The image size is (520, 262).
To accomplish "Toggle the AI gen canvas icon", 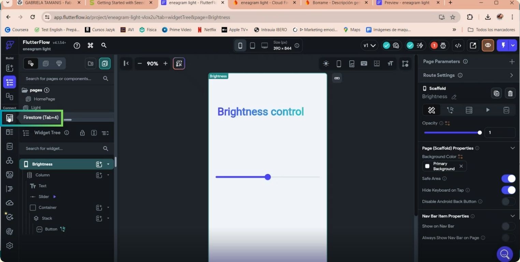I will (x=179, y=63).
